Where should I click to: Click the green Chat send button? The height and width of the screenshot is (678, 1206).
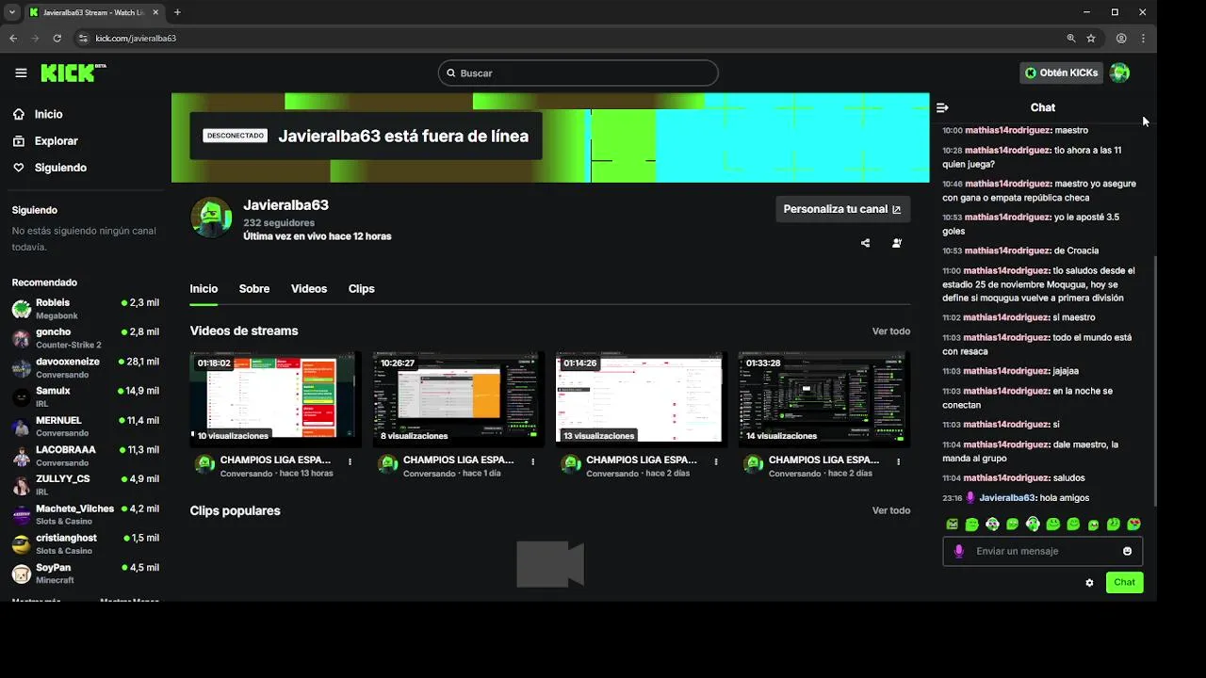point(1124,582)
